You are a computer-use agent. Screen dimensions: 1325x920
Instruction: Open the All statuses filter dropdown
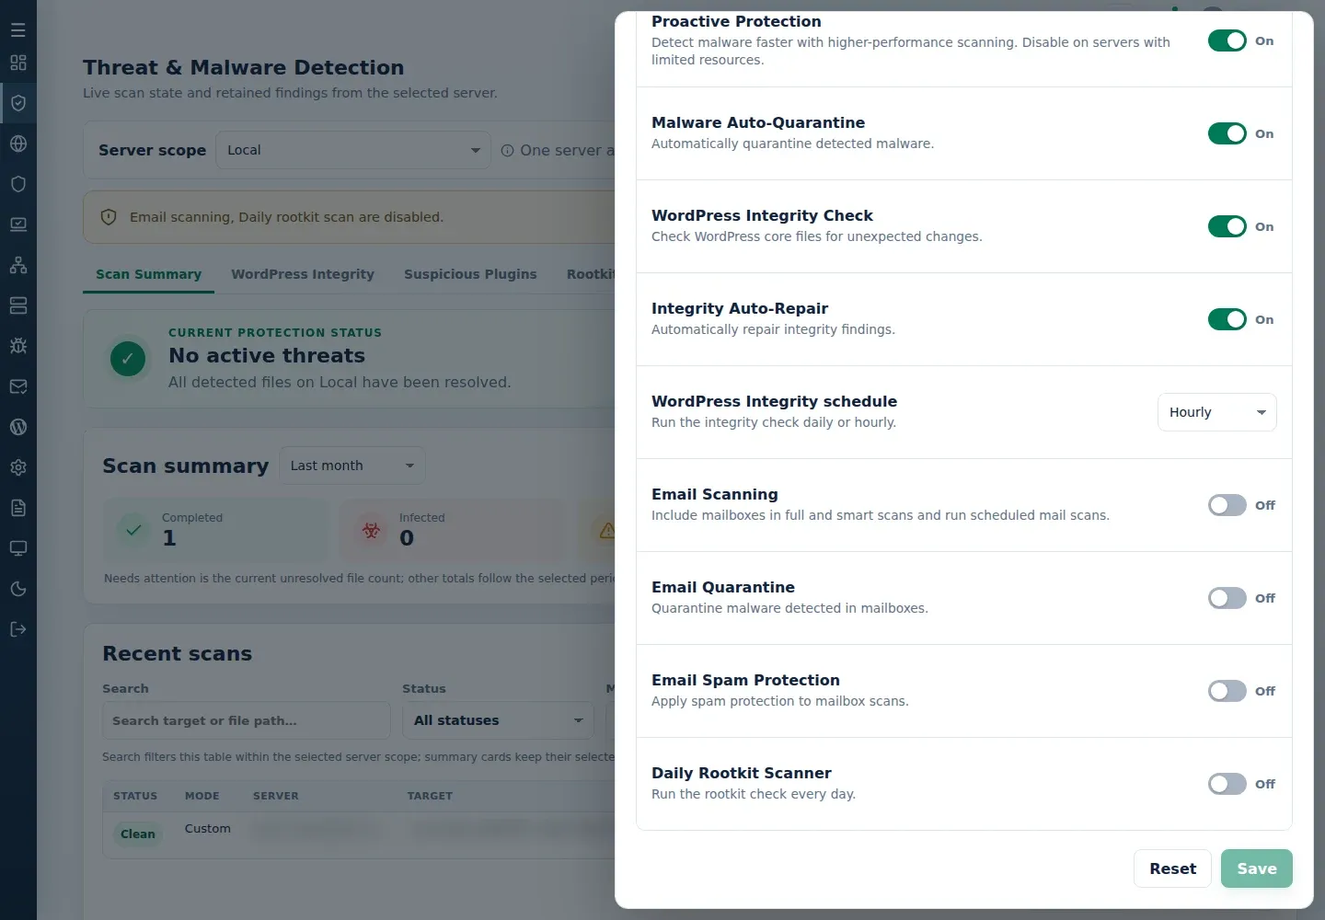498,720
